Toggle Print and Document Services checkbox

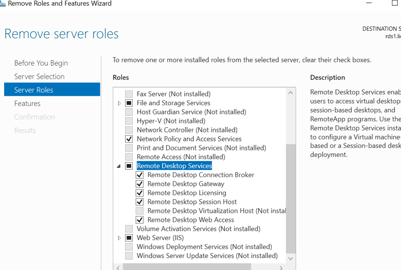129,148
